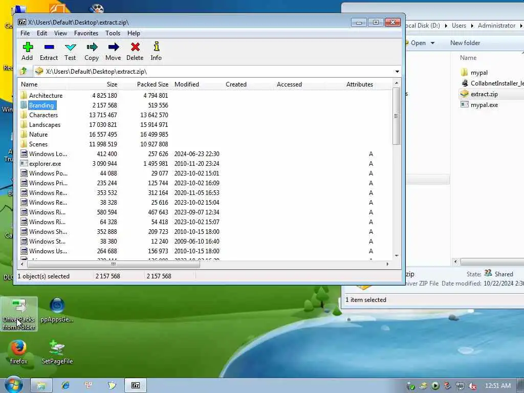Expand the address path dropdown
Screen dimensions: 524x393
397,72
